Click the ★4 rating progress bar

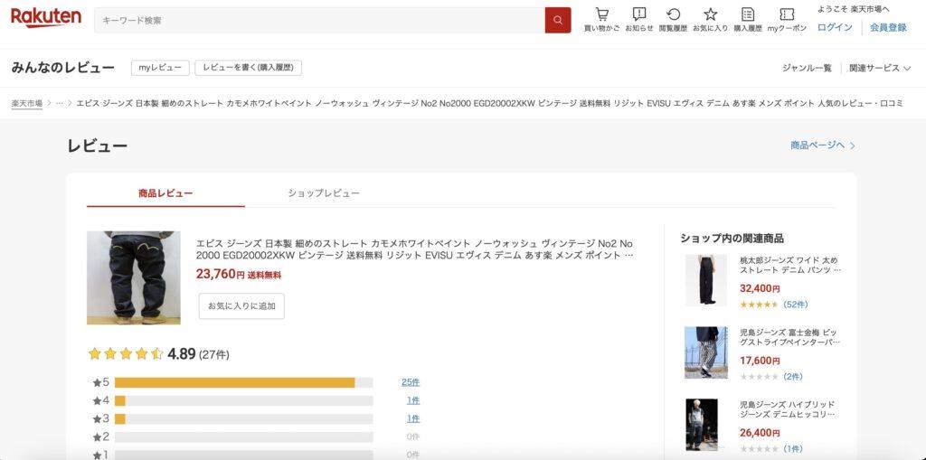pos(244,400)
